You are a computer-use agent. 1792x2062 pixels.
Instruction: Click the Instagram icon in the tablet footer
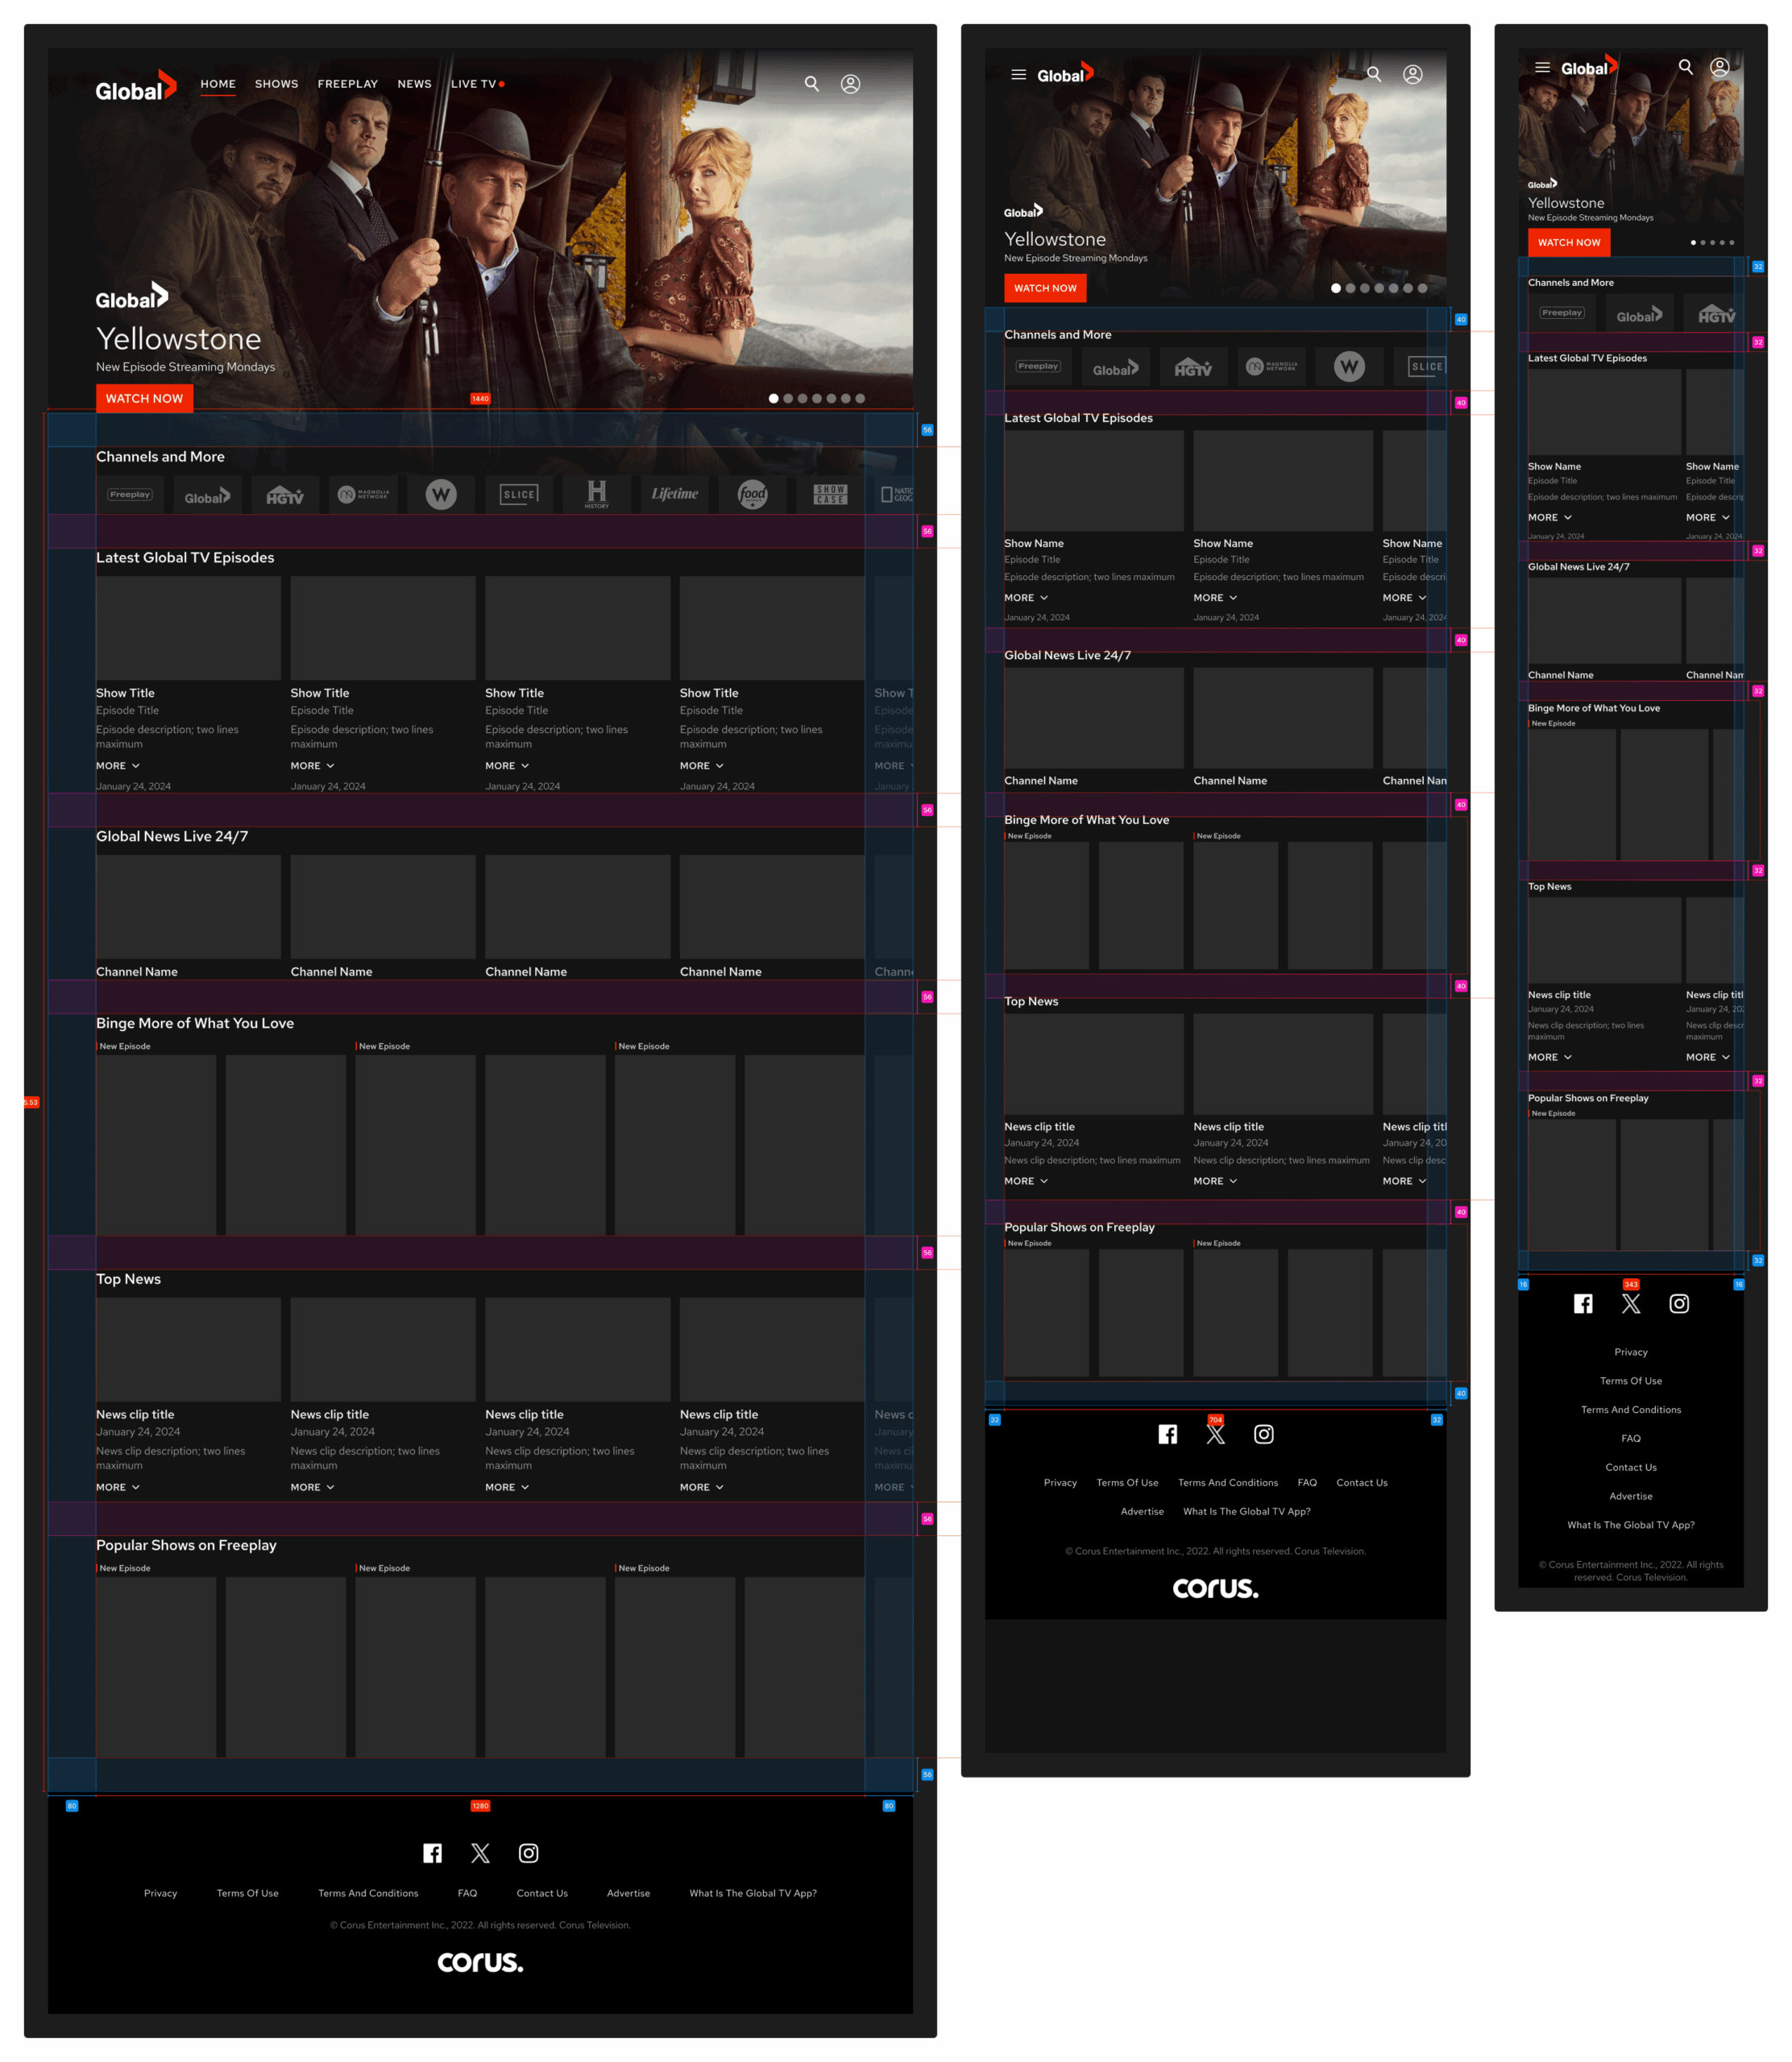1263,1435
